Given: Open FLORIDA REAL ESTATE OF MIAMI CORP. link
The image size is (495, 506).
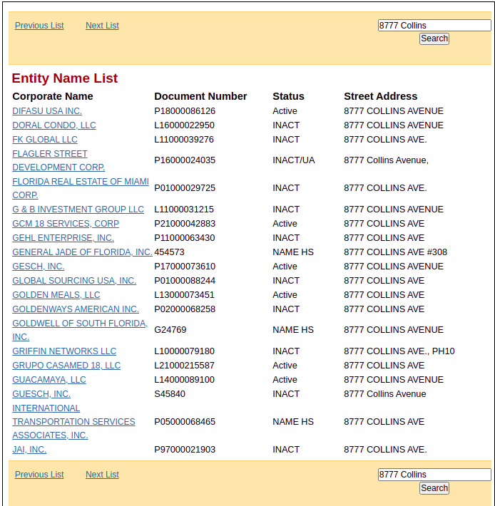Looking at the screenshot, I should pos(81,188).
